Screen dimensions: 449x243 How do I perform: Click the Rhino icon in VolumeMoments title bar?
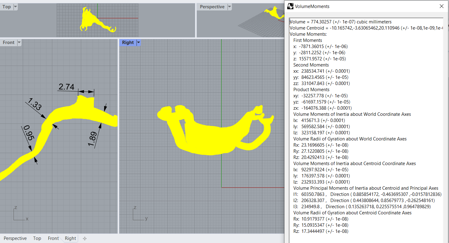click(290, 6)
